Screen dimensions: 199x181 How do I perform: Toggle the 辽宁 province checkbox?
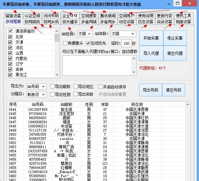10,64
